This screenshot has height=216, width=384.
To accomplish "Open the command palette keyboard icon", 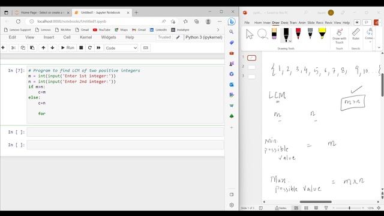I will tap(145, 48).
